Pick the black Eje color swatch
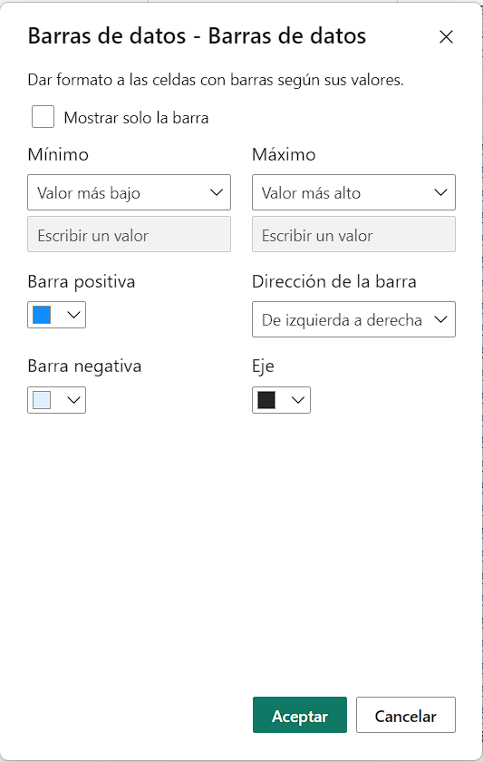Viewport: 483px width, 762px height. click(x=266, y=400)
